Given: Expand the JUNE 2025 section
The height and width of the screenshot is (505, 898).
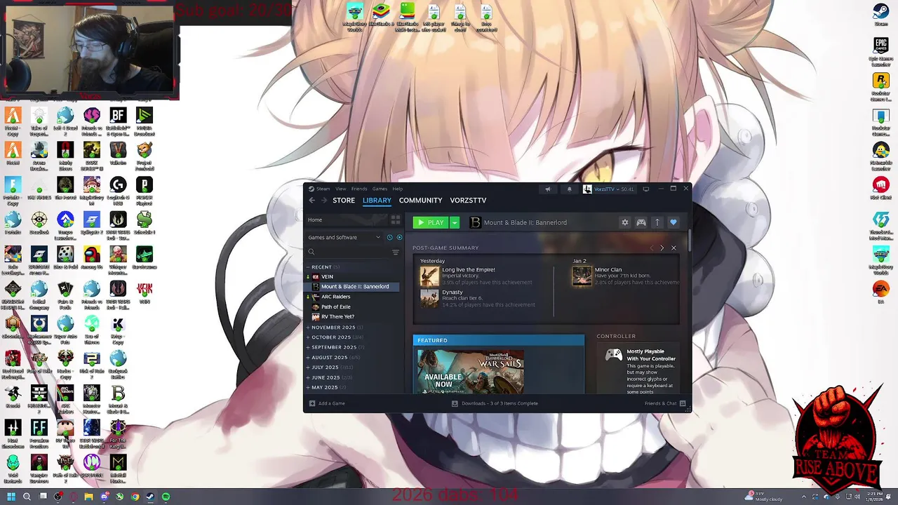Looking at the screenshot, I should click(x=330, y=377).
